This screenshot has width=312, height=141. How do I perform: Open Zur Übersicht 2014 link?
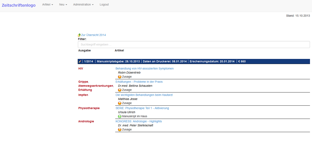point(93,35)
